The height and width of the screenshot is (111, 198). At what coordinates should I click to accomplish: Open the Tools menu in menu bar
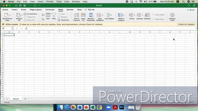coord(59,2)
